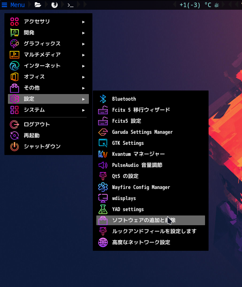Click the インターネット browser icon

(15, 66)
